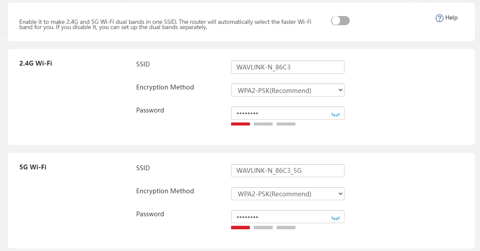Click the dropdown arrow of the 5G WPA2-PSK selector

[340, 194]
